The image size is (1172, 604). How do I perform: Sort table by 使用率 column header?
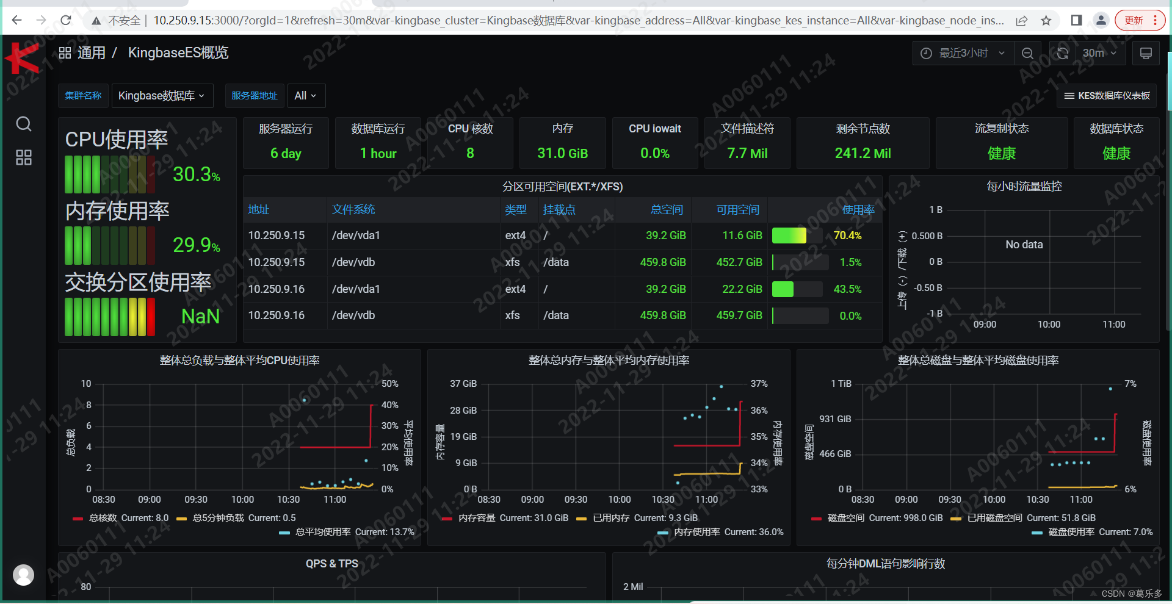point(858,210)
